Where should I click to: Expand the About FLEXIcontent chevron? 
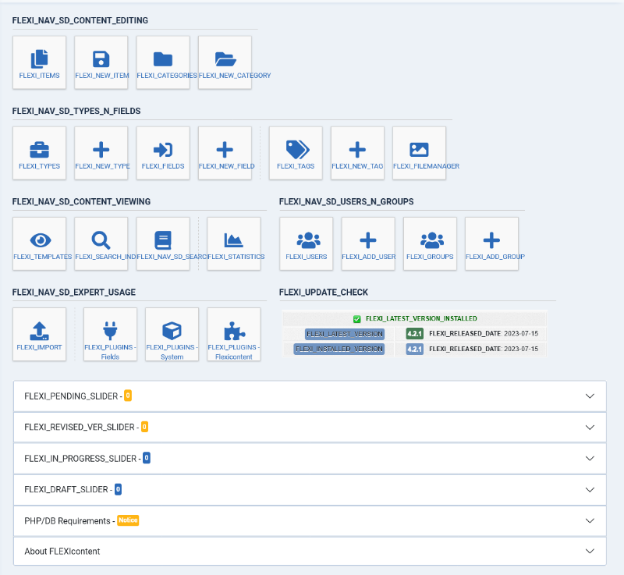tap(590, 551)
